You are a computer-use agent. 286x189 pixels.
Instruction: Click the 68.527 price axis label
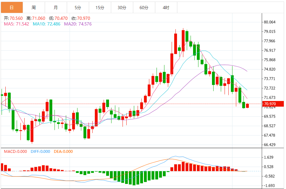[x=270, y=126]
